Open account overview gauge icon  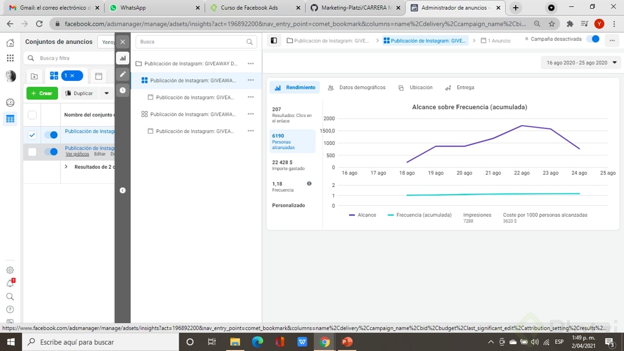(x=10, y=102)
